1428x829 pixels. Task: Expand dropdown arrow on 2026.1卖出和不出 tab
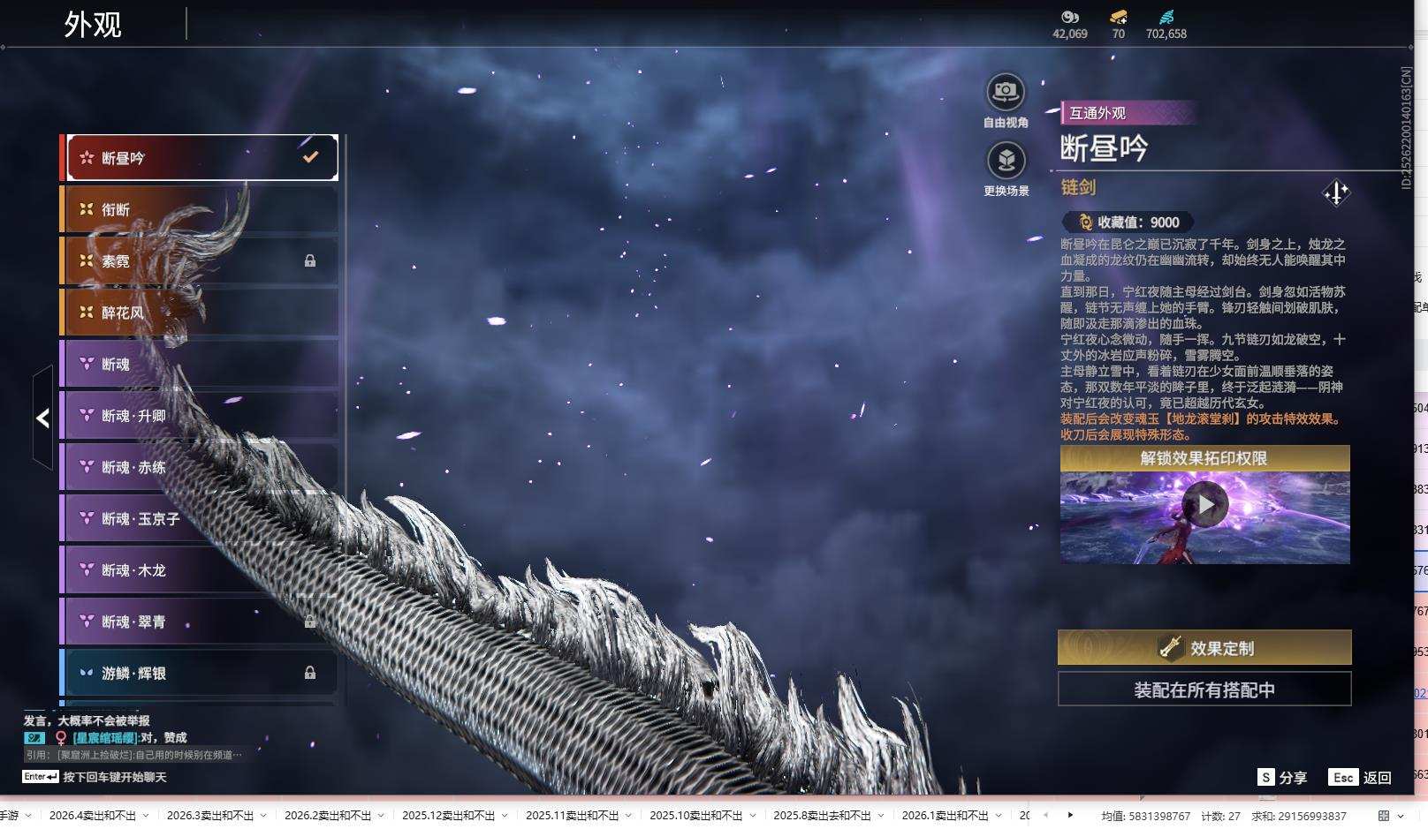[x=999, y=816]
